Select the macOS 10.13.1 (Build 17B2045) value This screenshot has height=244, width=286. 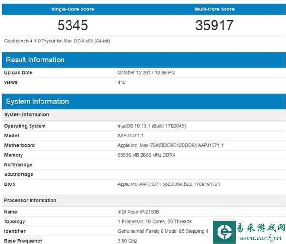pos(152,126)
